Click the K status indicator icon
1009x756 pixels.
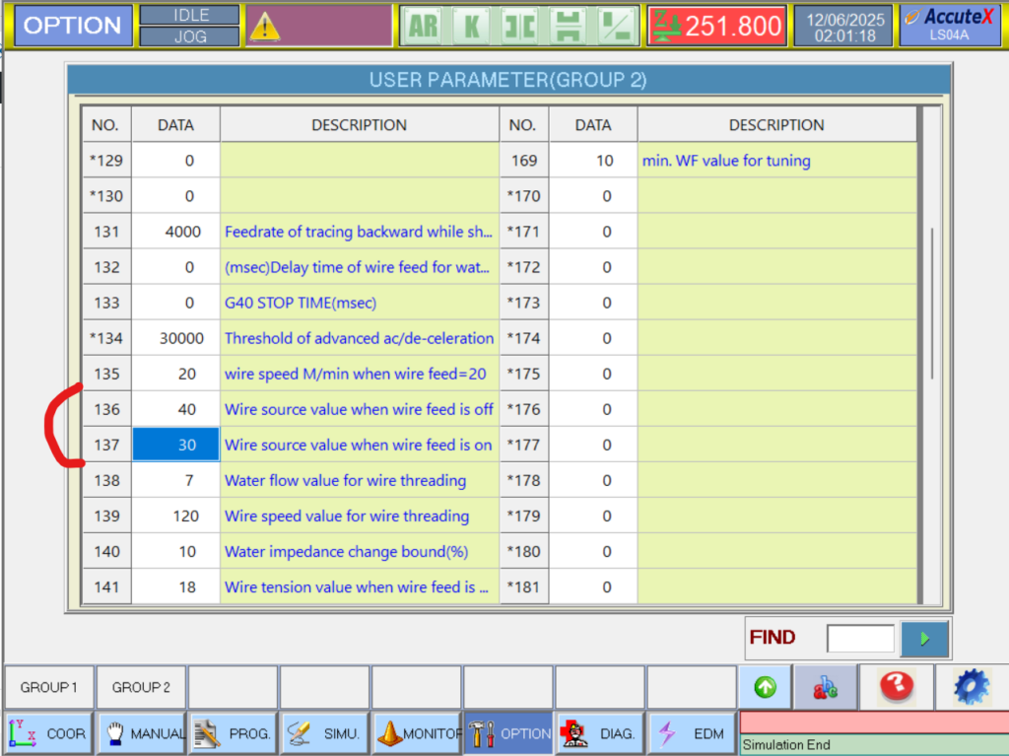point(471,27)
